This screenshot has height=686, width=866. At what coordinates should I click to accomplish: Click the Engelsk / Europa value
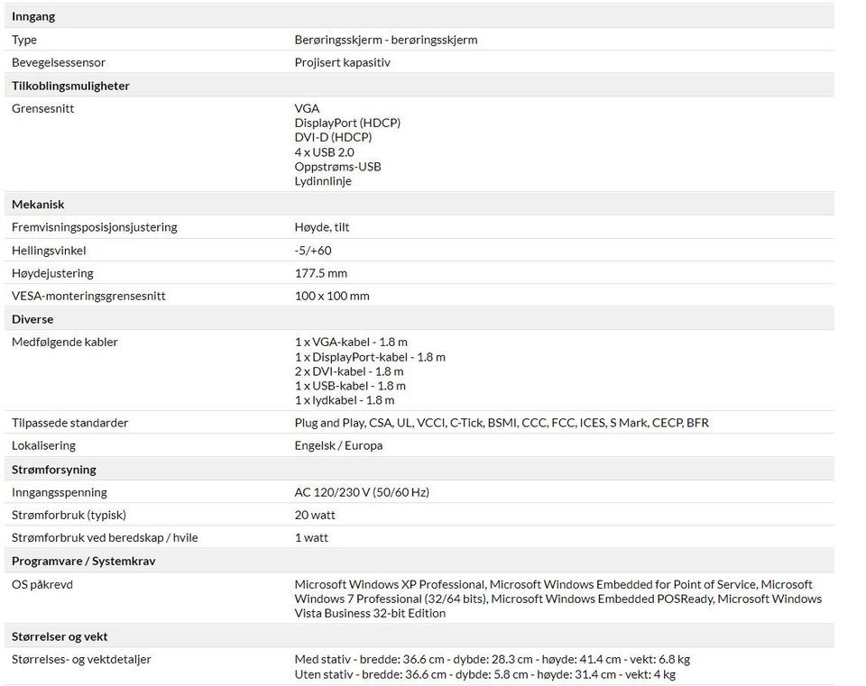click(338, 445)
